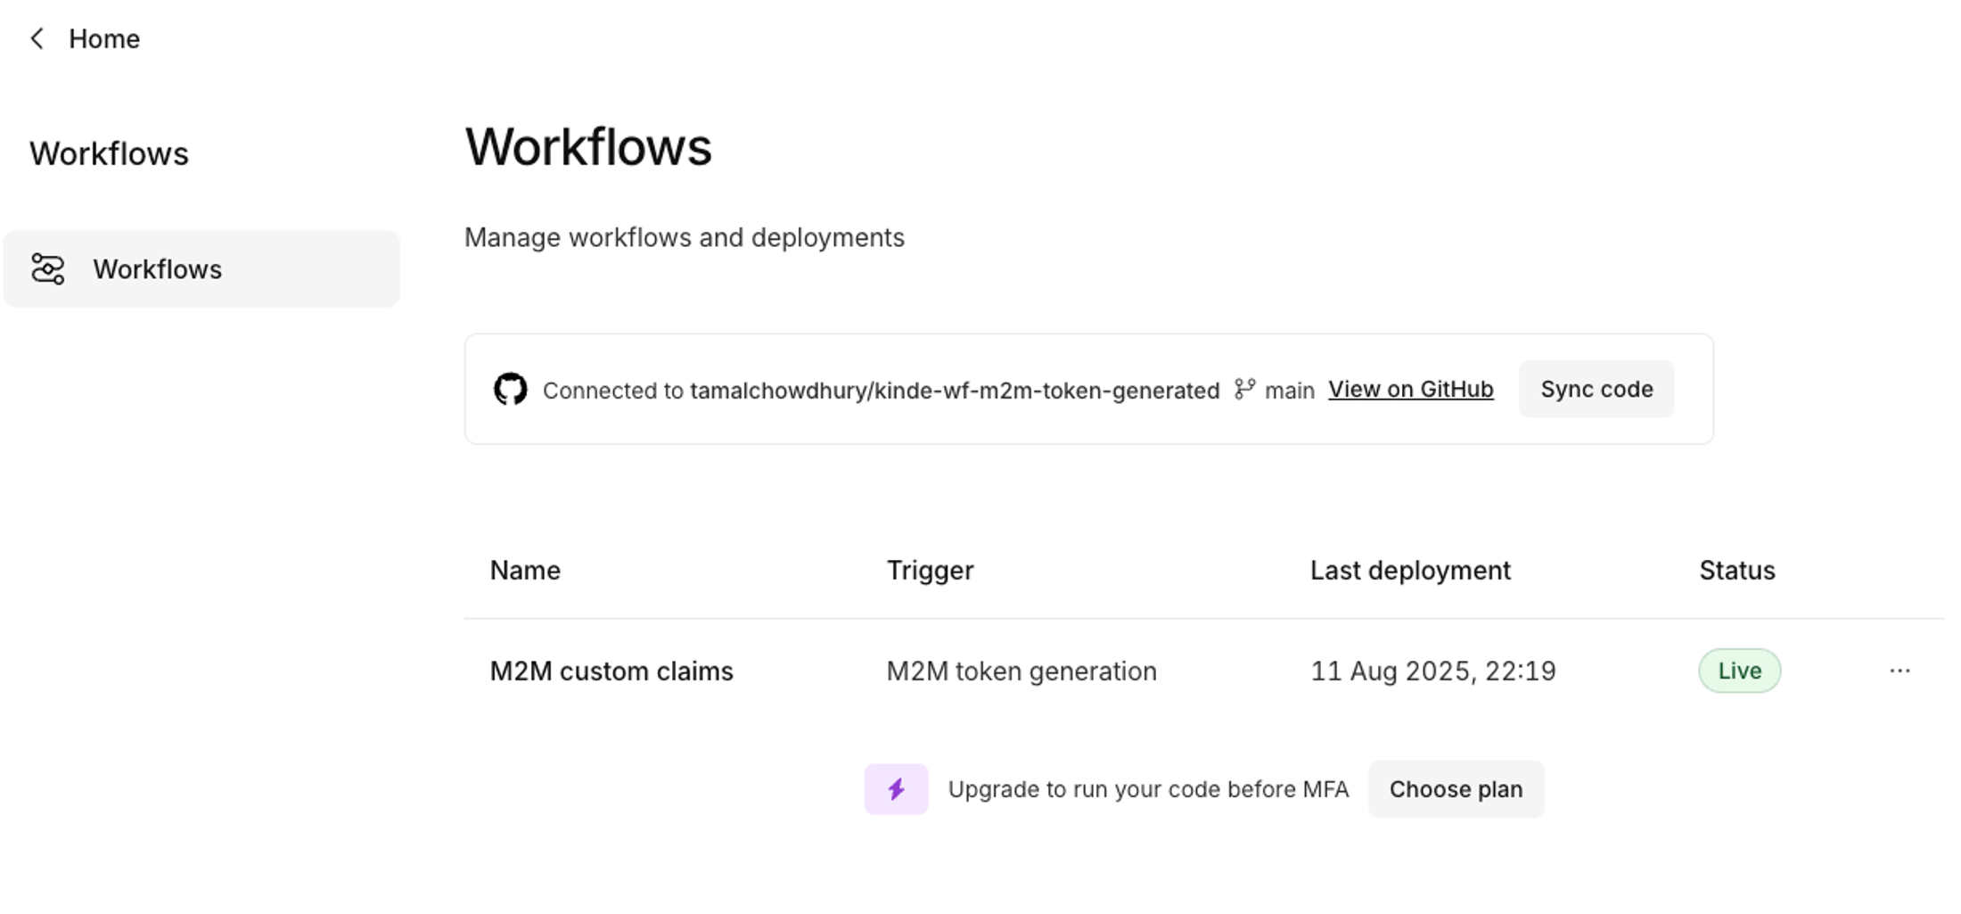Click tamalchowdhury/kinde-wf-m2m-token-generated repository name
The width and height of the screenshot is (1961, 914).
click(954, 390)
